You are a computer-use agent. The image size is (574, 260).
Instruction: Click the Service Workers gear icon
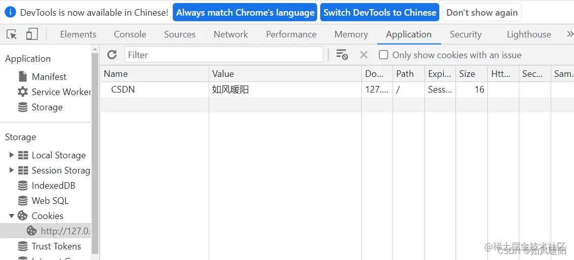pyautogui.click(x=23, y=92)
